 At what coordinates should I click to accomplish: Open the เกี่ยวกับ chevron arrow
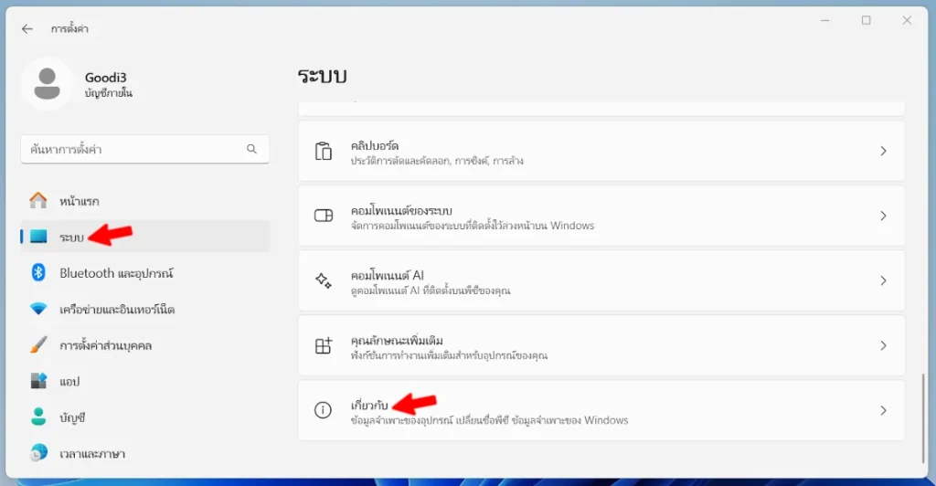(x=883, y=411)
